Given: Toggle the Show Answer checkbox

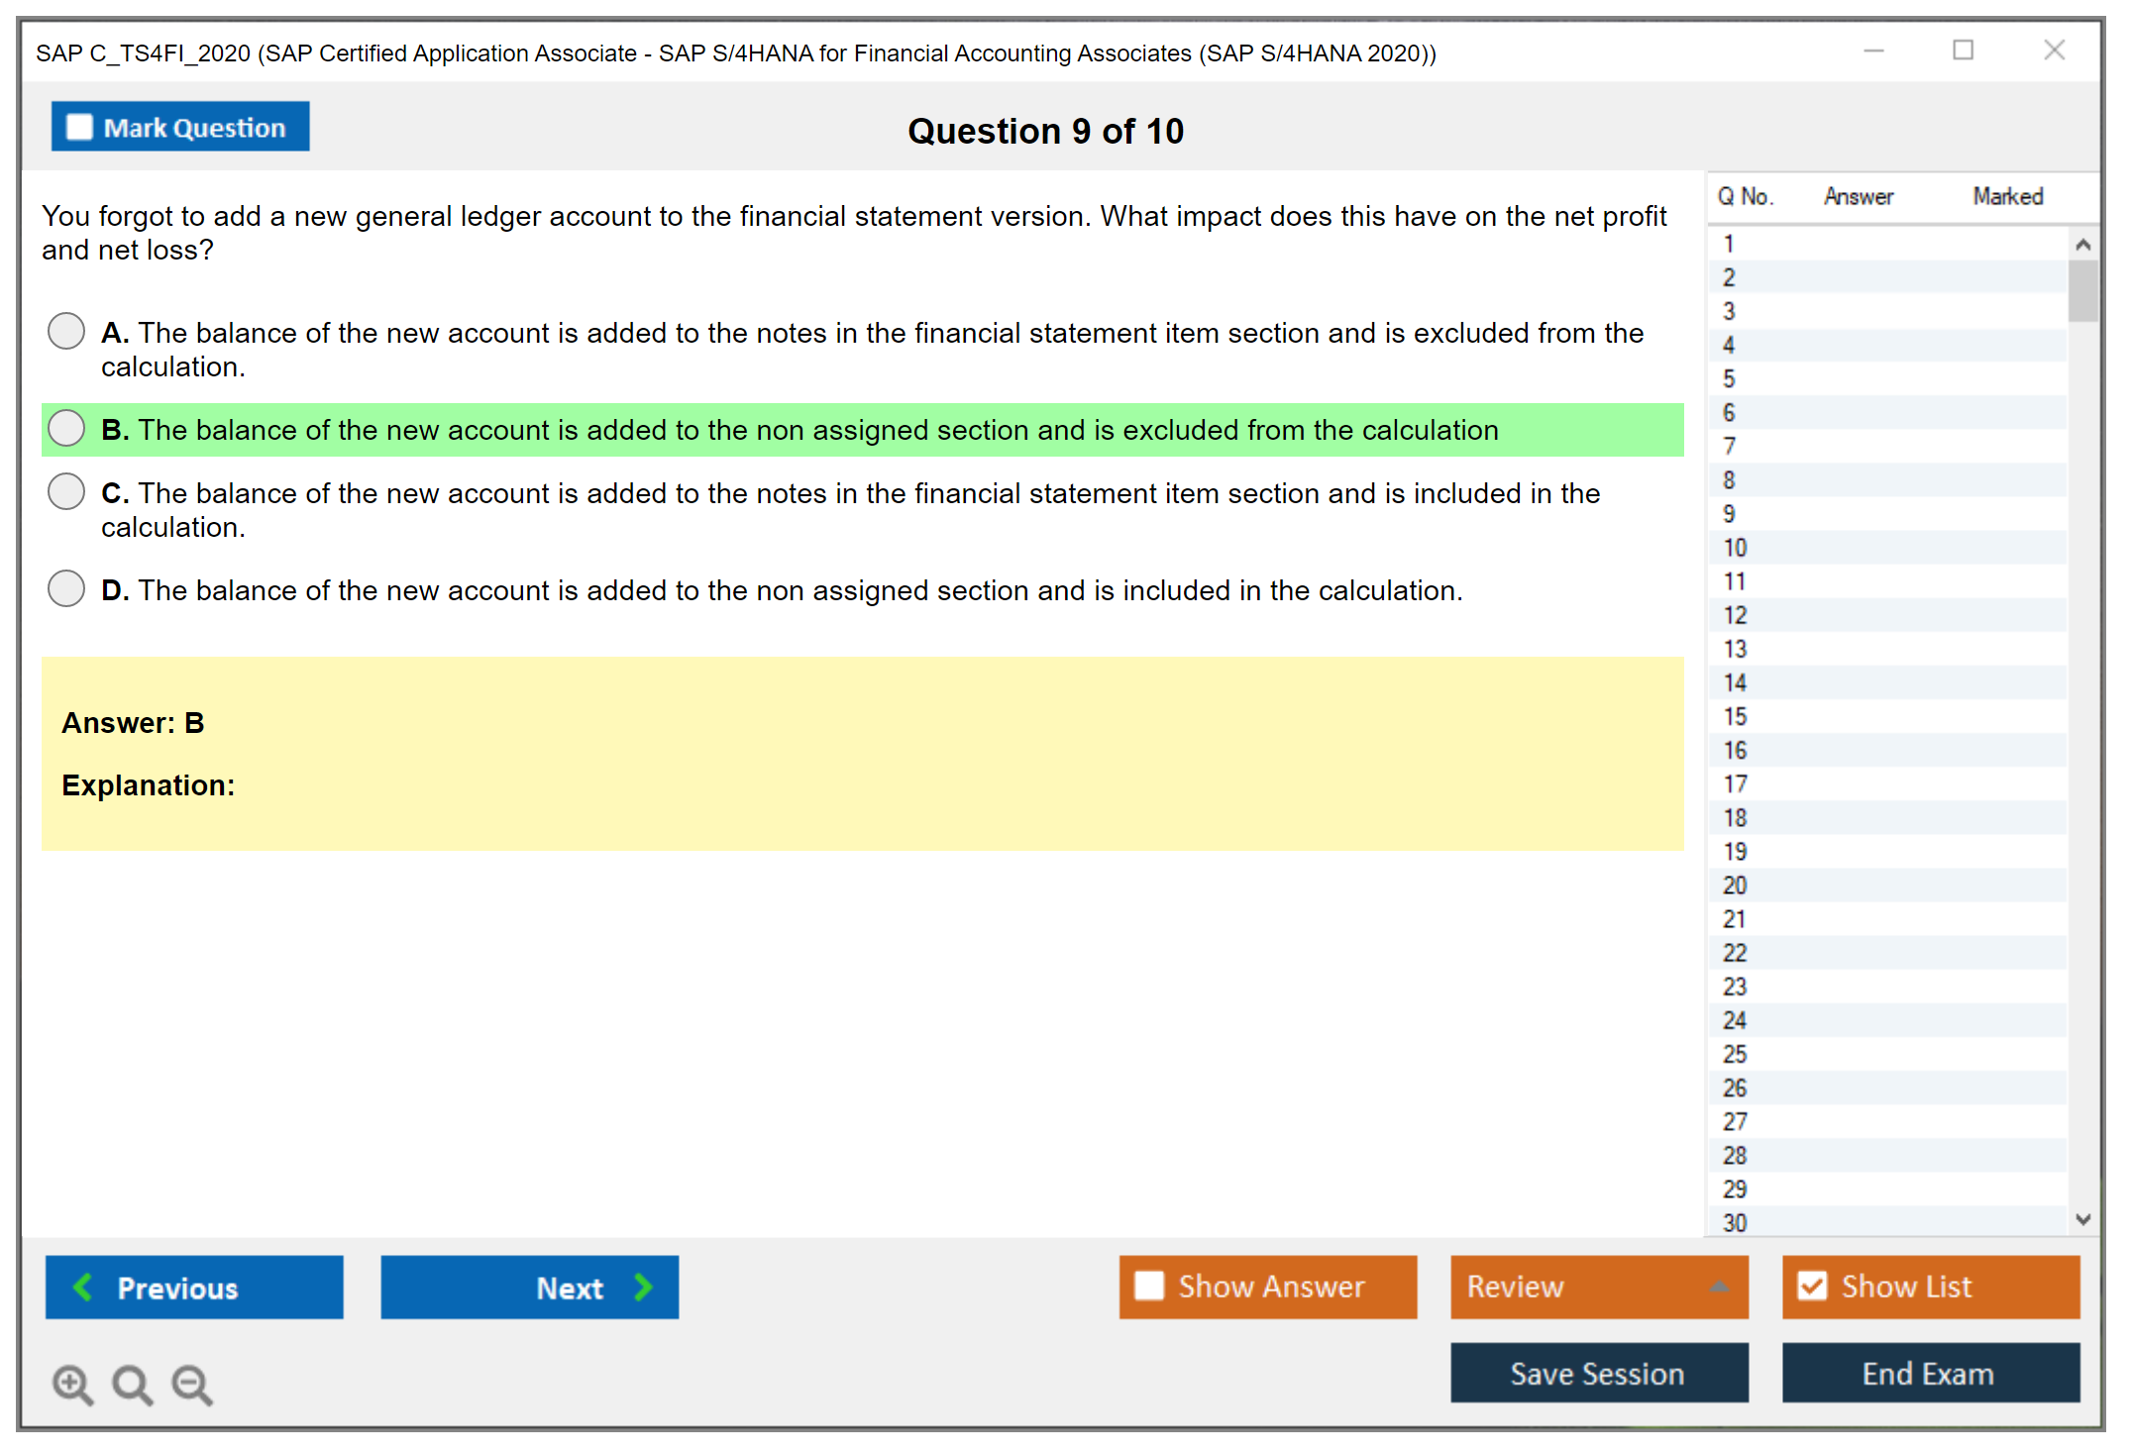Looking at the screenshot, I should tap(1149, 1286).
